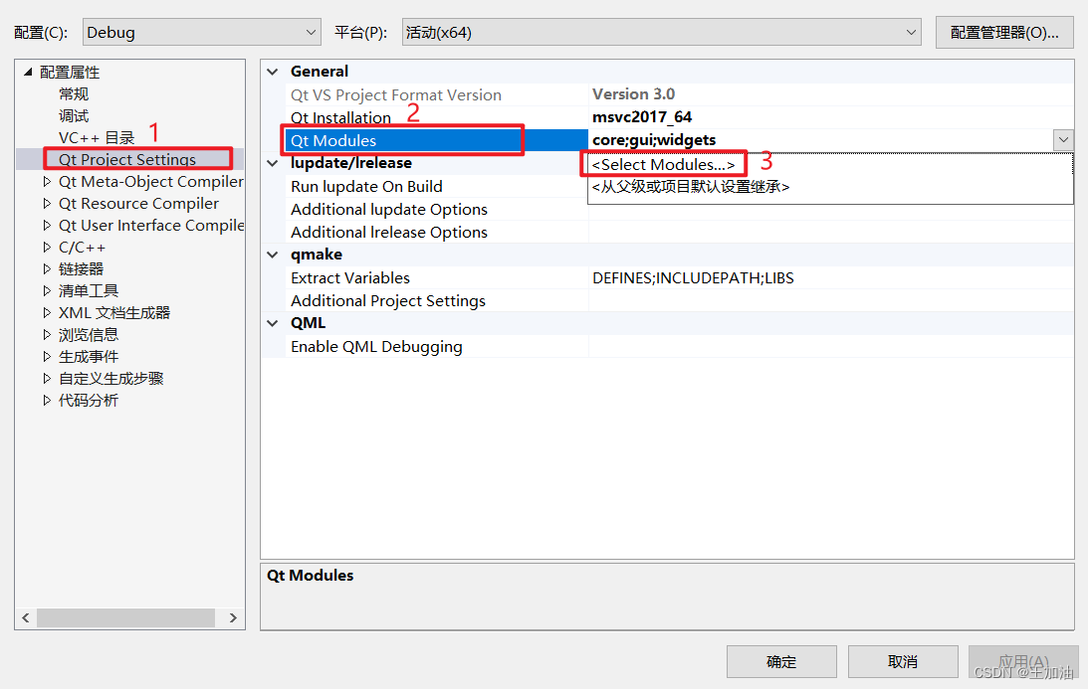This screenshot has height=689, width=1088.
Task: Expand Qt Resource Compiler node
Action: 47,204
